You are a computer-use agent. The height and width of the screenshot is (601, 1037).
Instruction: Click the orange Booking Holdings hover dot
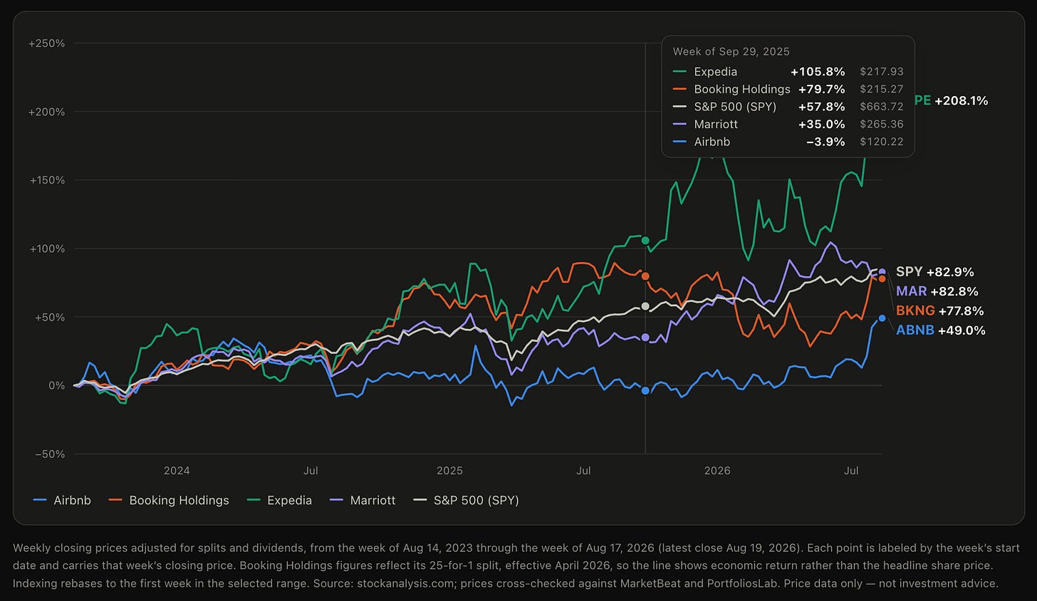(x=645, y=276)
